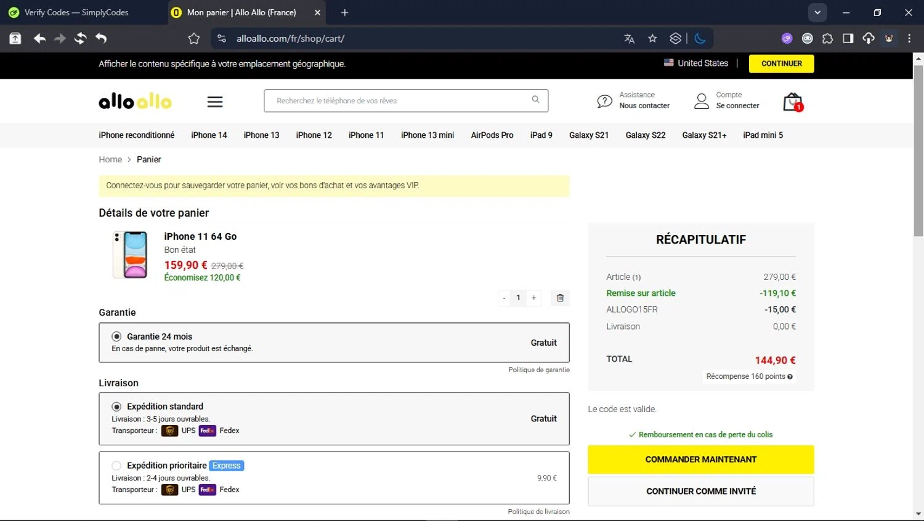The width and height of the screenshot is (924, 521).
Task: Open the browser three-dot menu
Action: click(x=909, y=39)
